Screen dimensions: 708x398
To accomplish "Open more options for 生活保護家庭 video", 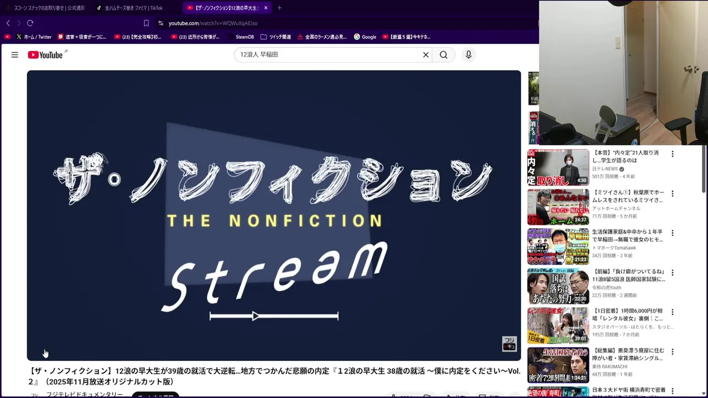I will coord(673,233).
